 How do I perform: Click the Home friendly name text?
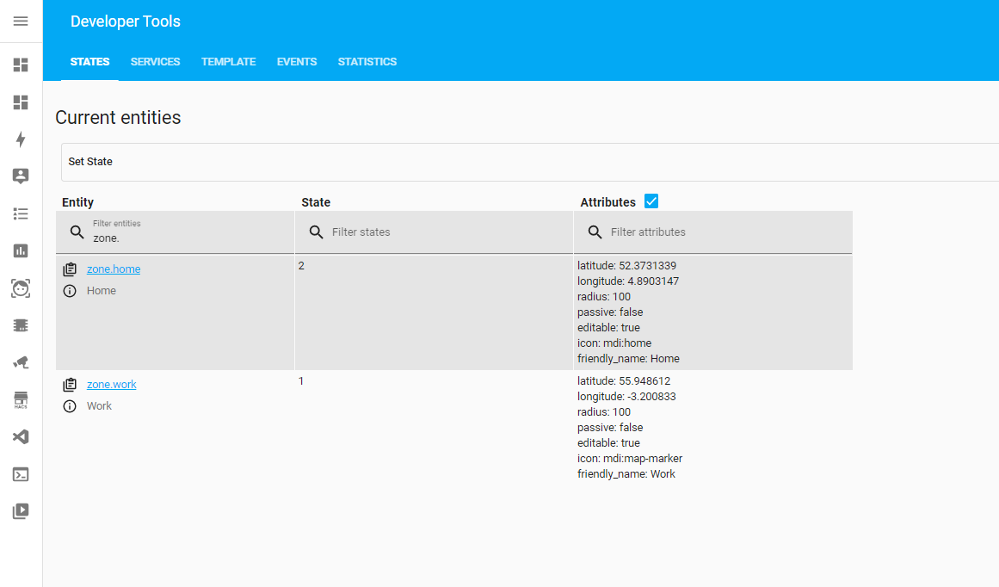tap(102, 291)
